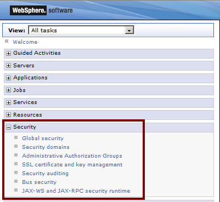
Task: Click the Security heading text
Action: click(x=25, y=127)
